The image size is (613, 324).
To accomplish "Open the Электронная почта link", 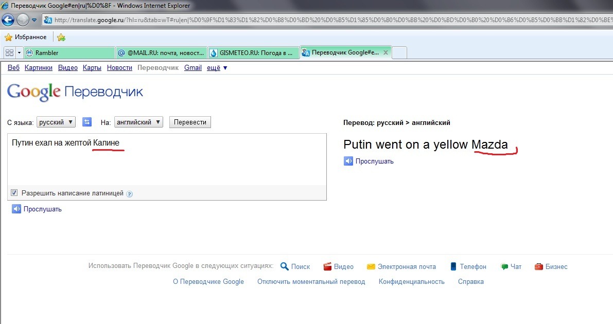I will click(407, 266).
